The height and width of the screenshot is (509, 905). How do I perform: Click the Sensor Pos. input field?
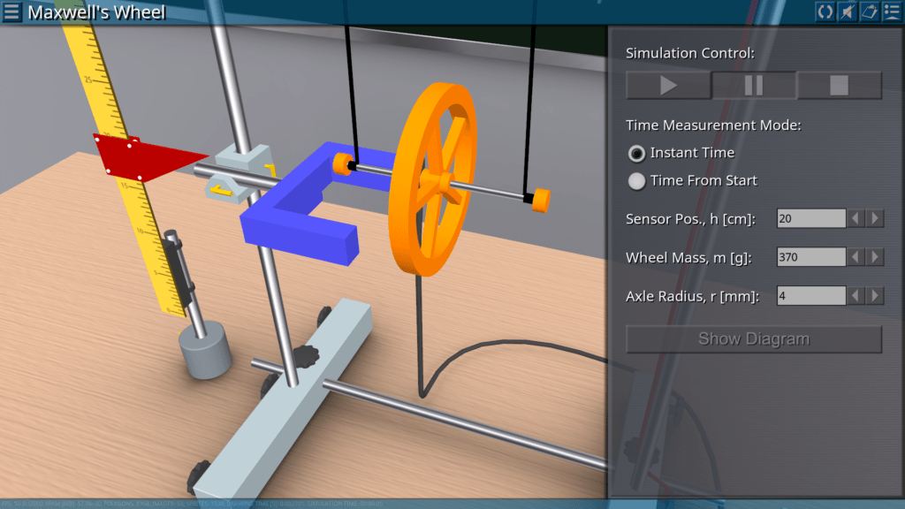pos(810,218)
